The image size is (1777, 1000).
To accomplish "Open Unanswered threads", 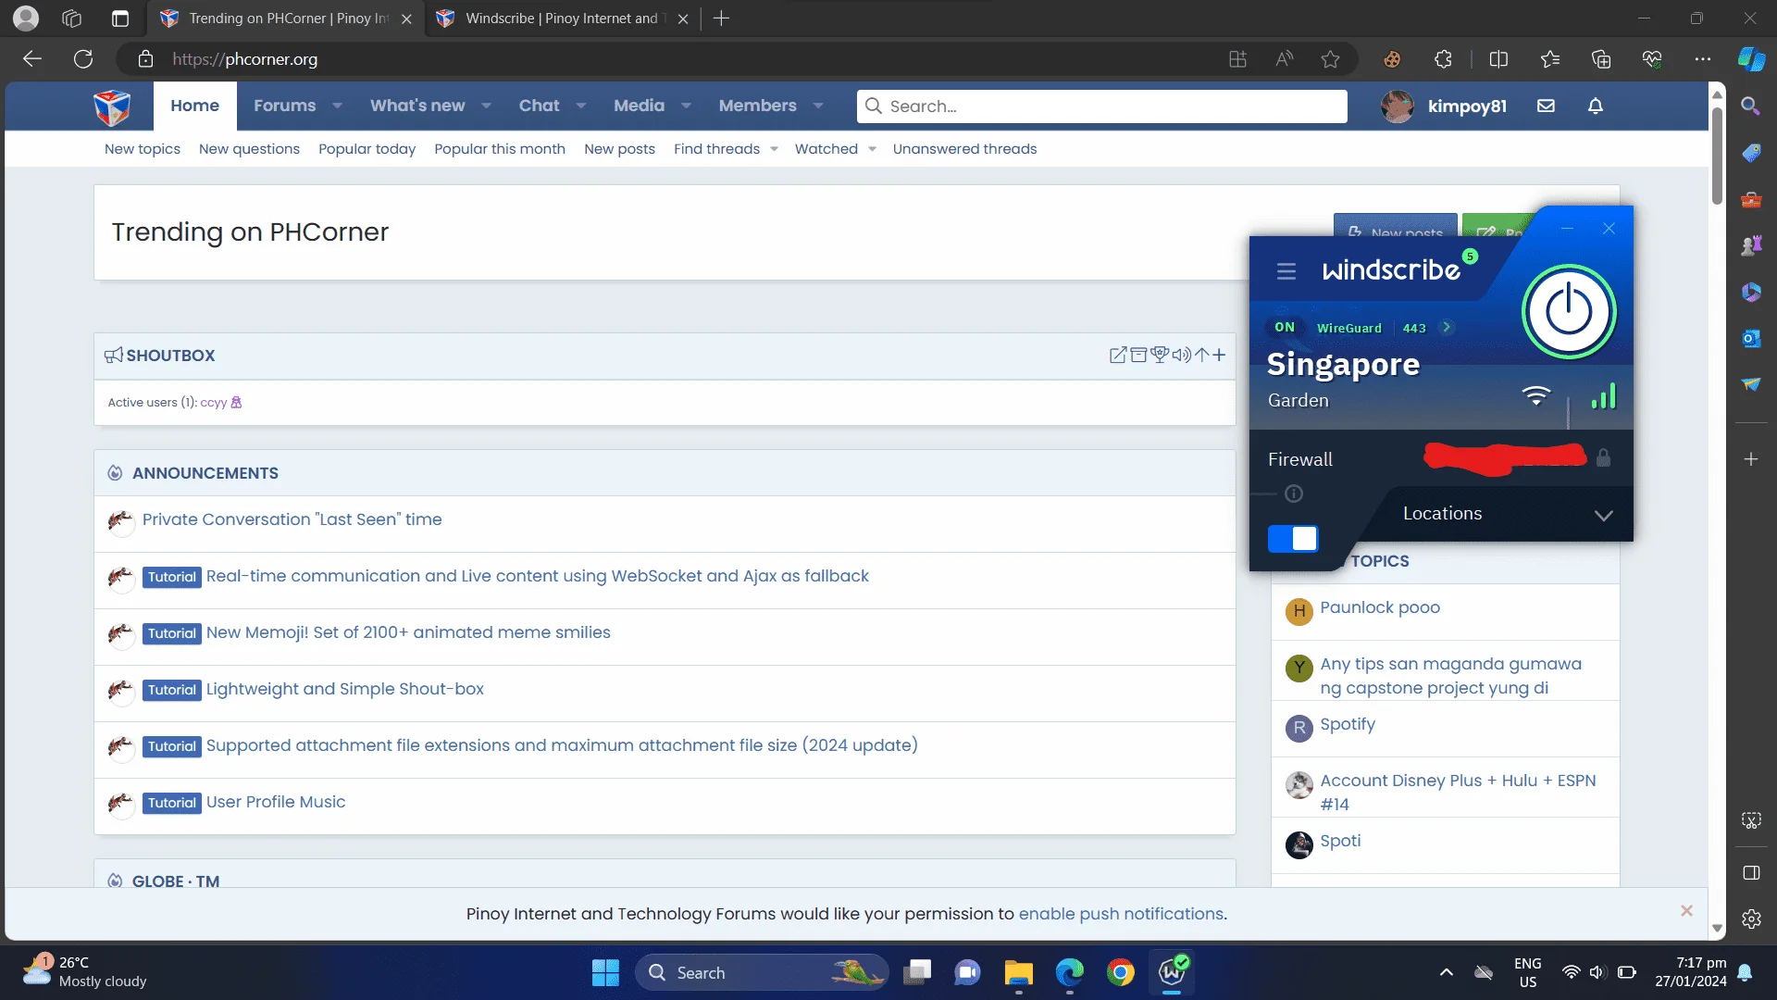I will pyautogui.click(x=964, y=149).
